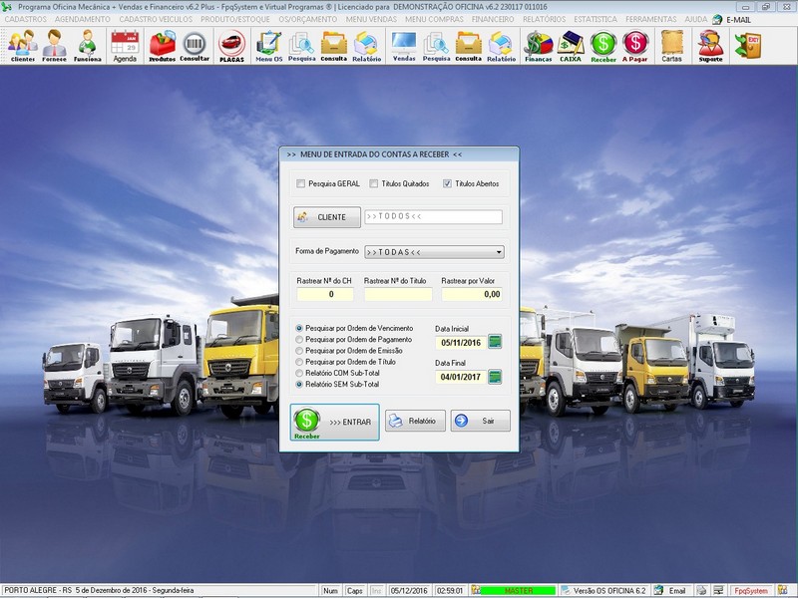The width and height of the screenshot is (798, 598).
Task: Enable Pesquisa GERAL checkbox
Action: point(301,183)
